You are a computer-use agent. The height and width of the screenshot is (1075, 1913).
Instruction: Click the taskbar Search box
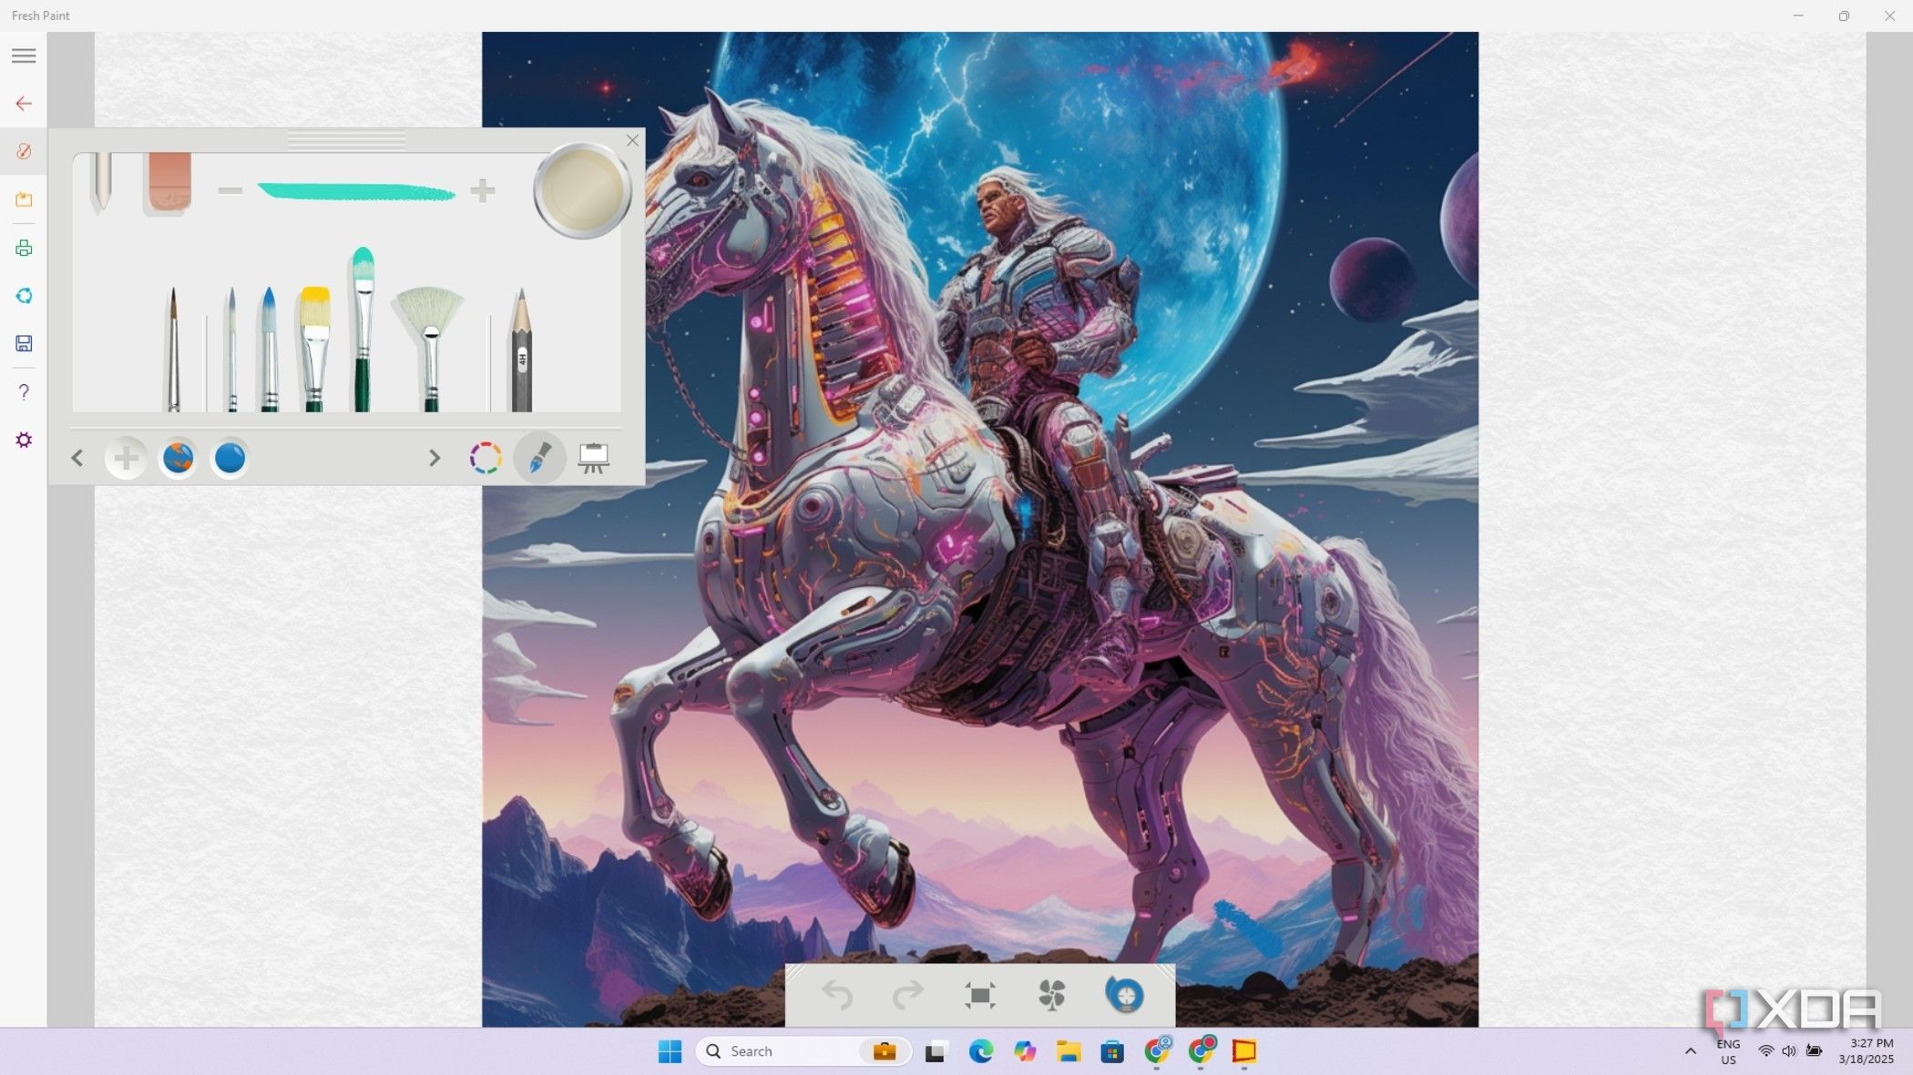(x=803, y=1051)
